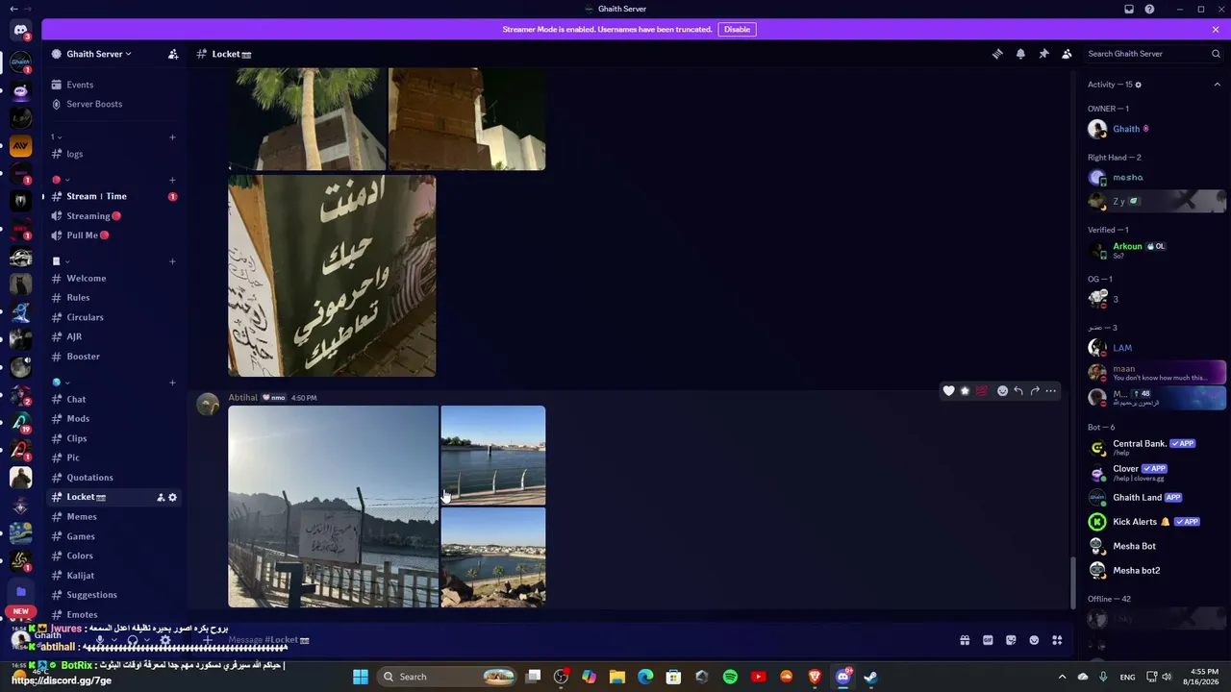Screen dimensions: 1231x692
Task: Go to the Chat channel
Action: 76,399
